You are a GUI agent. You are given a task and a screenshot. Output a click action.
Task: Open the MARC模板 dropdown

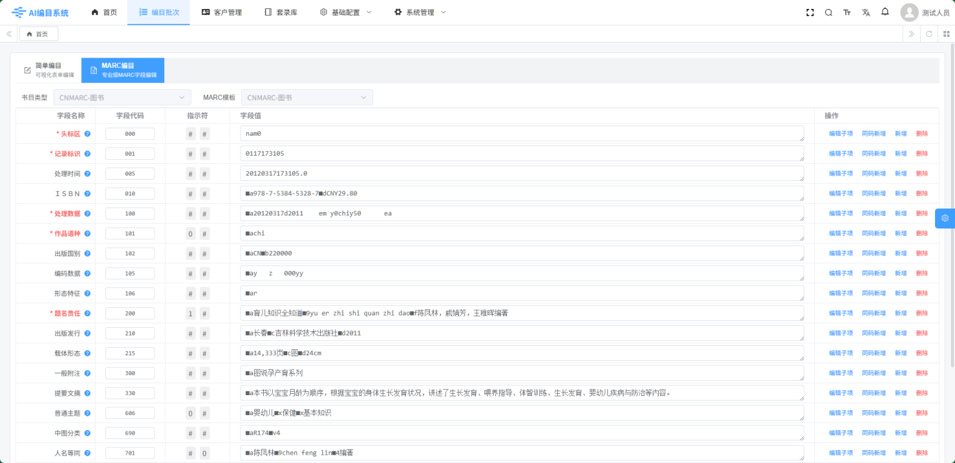pyautogui.click(x=307, y=97)
